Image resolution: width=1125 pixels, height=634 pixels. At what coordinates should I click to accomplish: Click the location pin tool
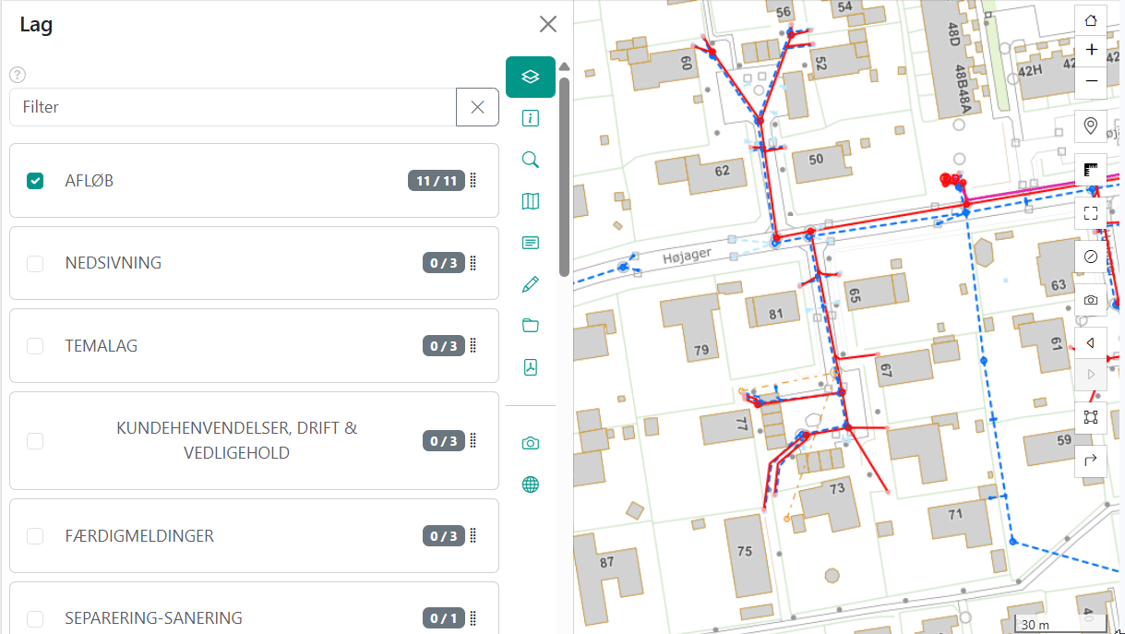(x=1091, y=126)
